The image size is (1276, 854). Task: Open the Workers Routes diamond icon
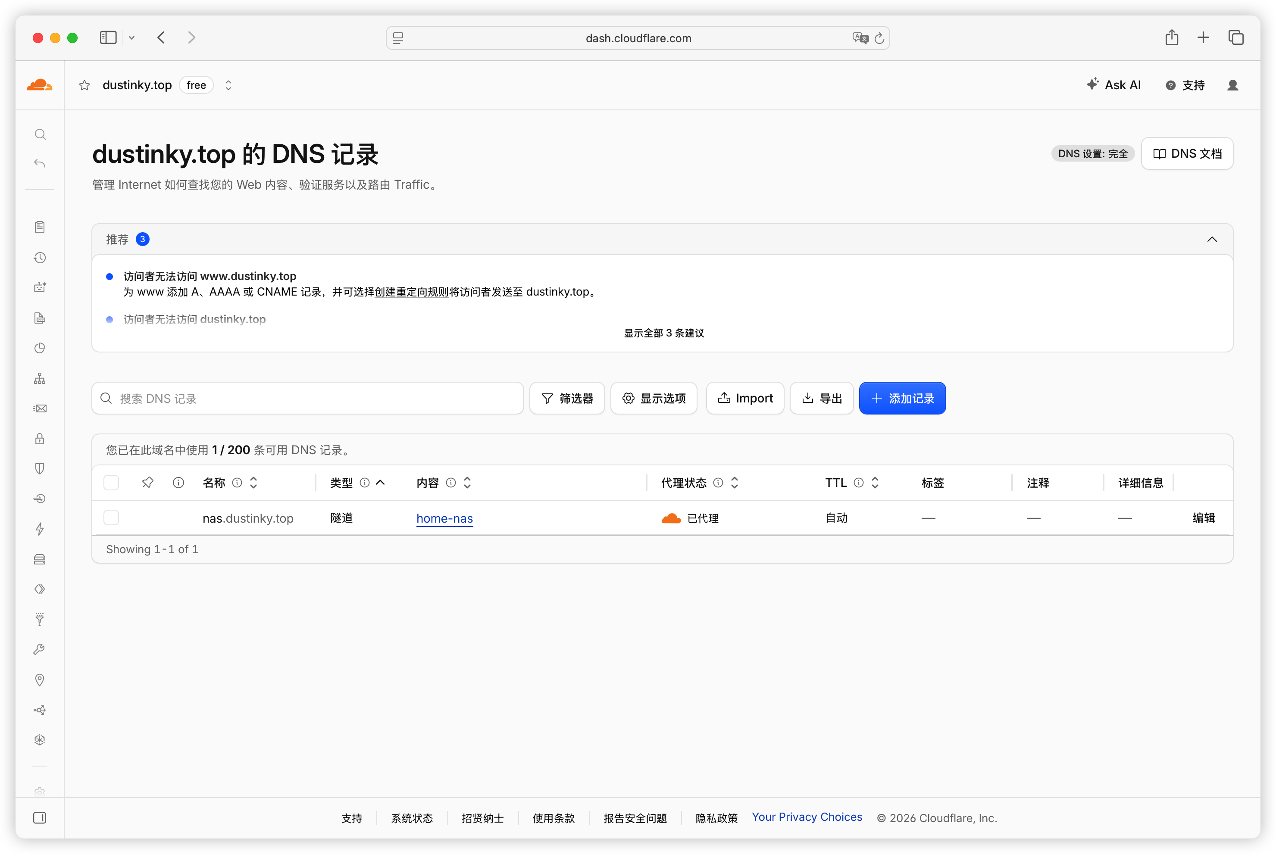[40, 589]
